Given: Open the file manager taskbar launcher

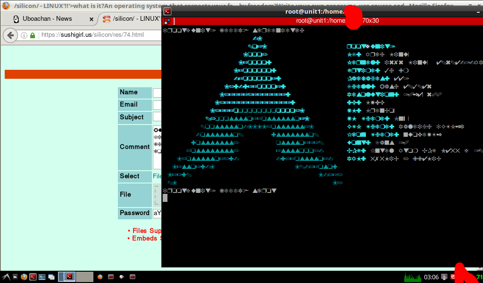Looking at the screenshot, I should coord(15,277).
